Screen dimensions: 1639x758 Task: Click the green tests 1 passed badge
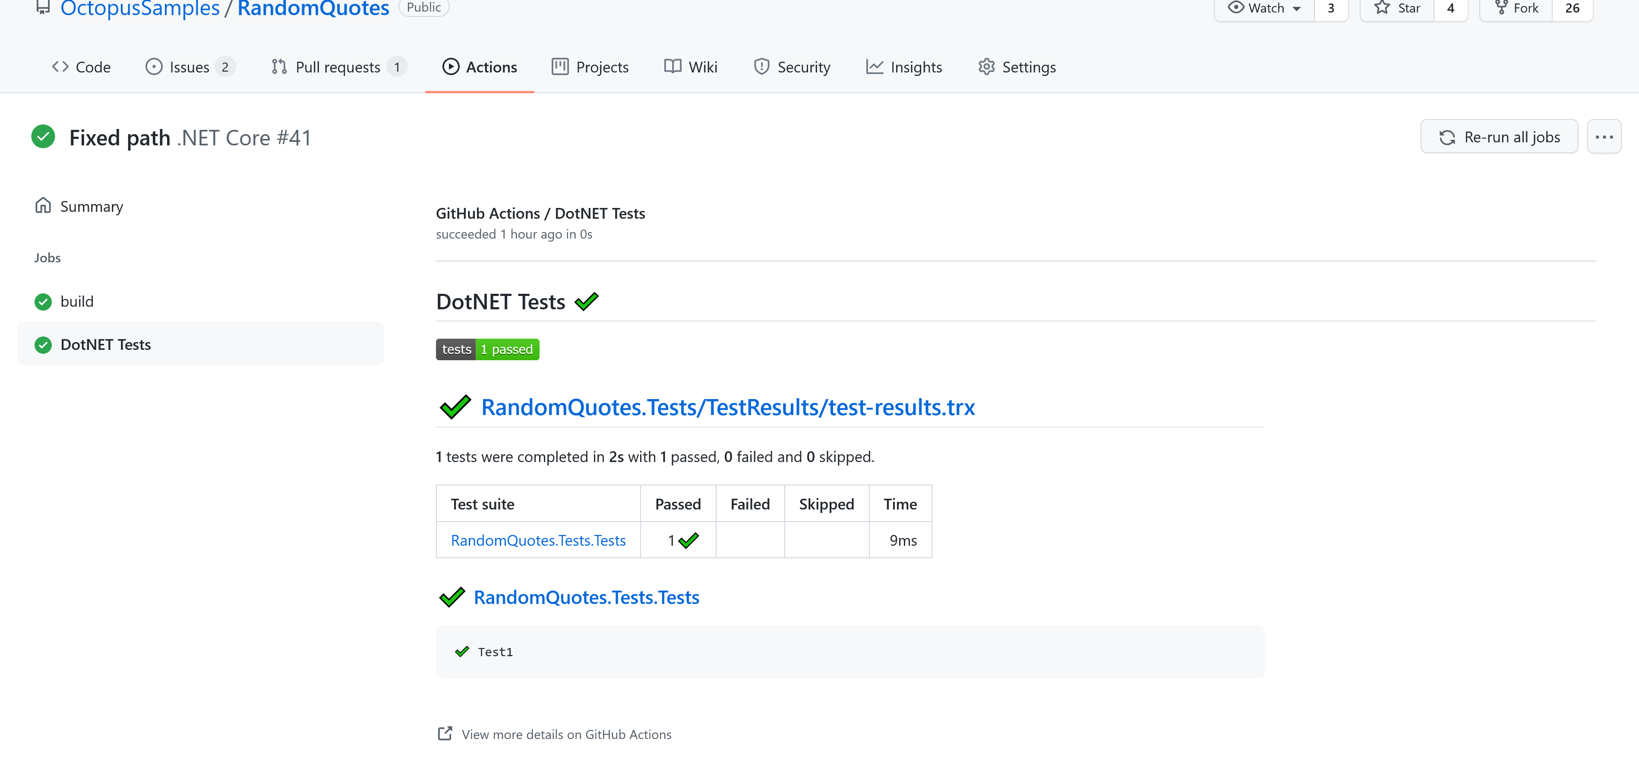[x=487, y=349]
